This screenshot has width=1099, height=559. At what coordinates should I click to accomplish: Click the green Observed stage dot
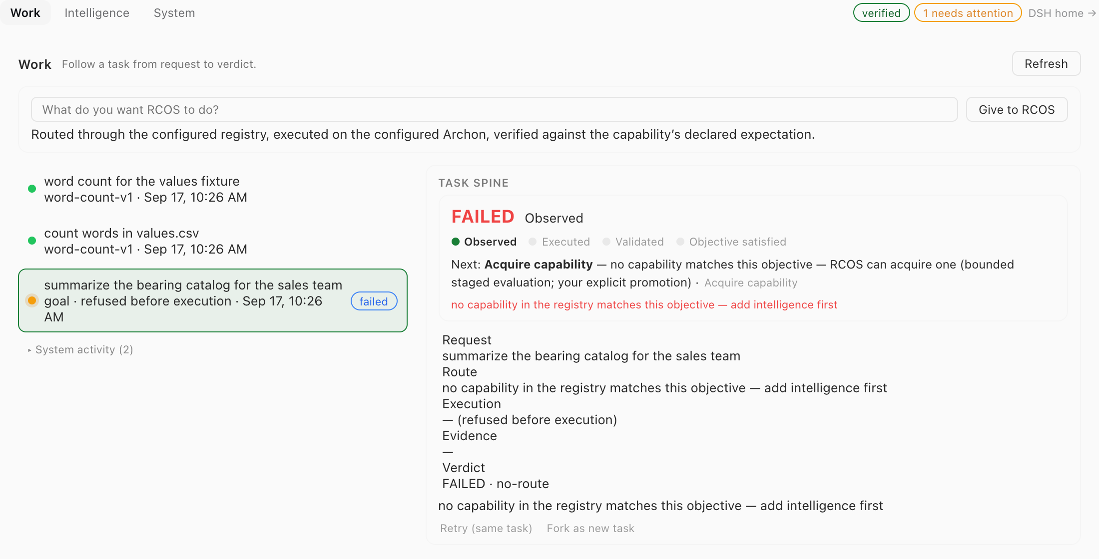tap(456, 242)
